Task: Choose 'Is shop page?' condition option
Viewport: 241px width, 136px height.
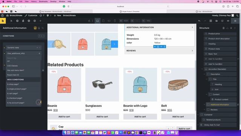Action: [23, 84]
